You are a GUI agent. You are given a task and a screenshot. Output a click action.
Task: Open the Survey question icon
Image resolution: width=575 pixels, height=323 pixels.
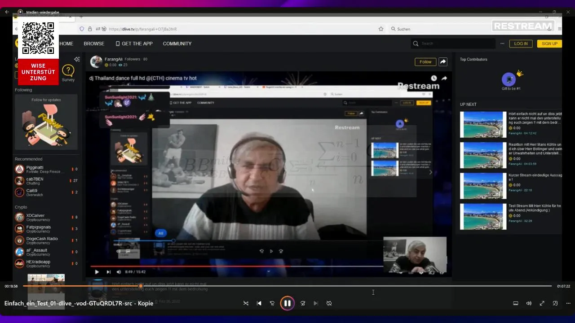point(68,71)
